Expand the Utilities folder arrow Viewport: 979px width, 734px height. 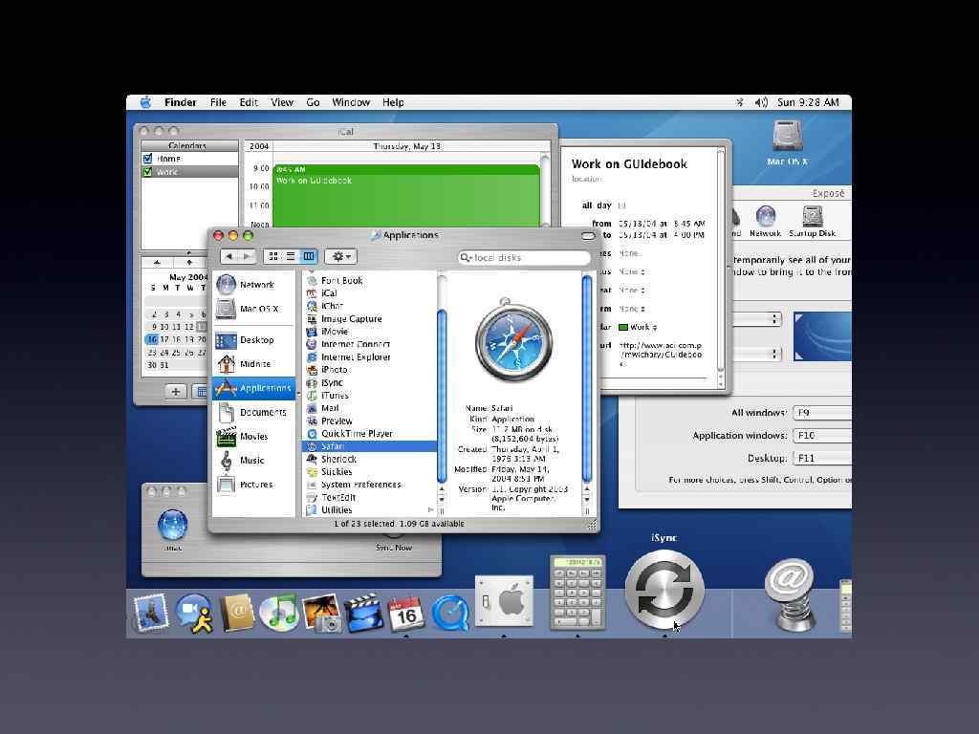pos(430,510)
